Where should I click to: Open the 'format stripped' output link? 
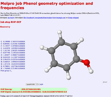pyautogui.click(x=73, y=18)
